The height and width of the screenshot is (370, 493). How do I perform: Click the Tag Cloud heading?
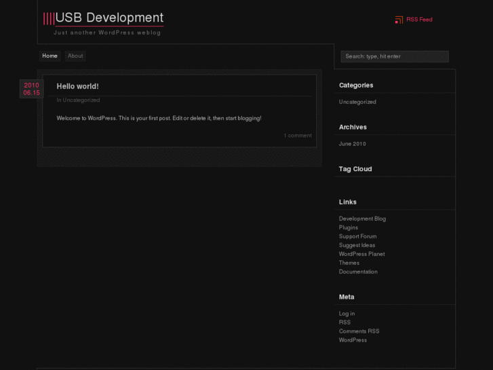pyautogui.click(x=355, y=169)
